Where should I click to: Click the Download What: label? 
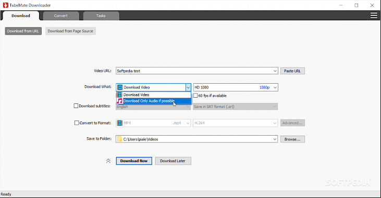(x=97, y=87)
